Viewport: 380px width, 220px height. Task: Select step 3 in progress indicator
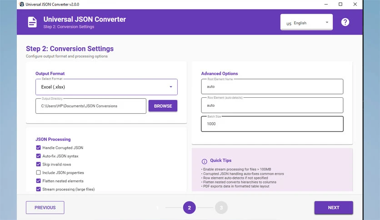pos(221,208)
